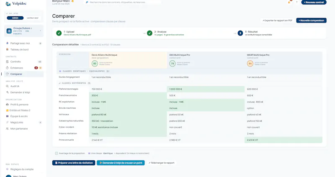Screen dimensions: 335x177
Task: Tick the Avantage de la proposition legend box
Action: pos(57,153)
